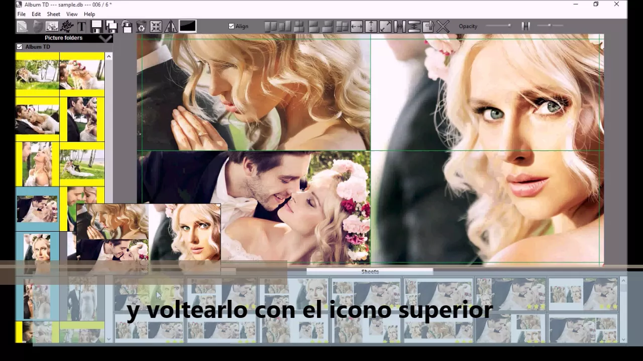Click the horizontal double-arrow same width icon

click(x=357, y=27)
